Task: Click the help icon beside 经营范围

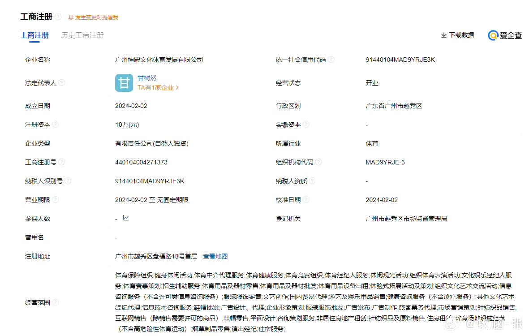Action: [55, 302]
